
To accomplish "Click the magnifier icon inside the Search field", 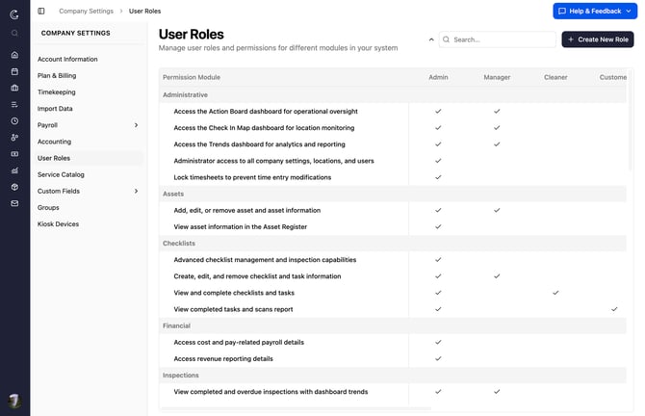I will click(x=447, y=39).
